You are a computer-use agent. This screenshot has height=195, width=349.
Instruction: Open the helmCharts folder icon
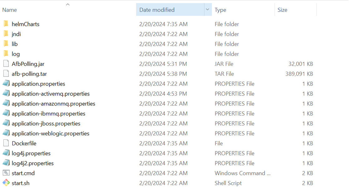tap(6, 24)
